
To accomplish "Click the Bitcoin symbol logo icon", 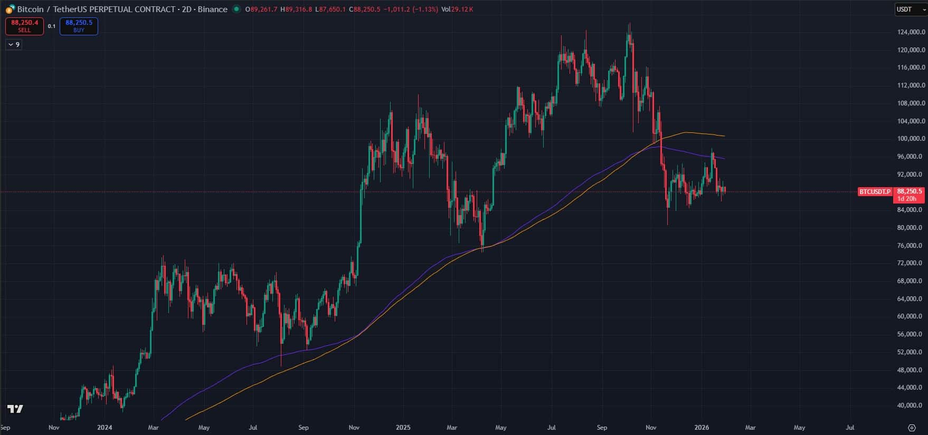I will pyautogui.click(x=10, y=9).
